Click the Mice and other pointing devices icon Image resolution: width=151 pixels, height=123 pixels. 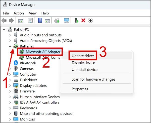click(x=16, y=113)
